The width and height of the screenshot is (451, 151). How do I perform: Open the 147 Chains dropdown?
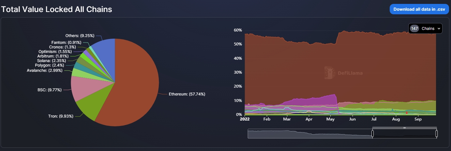[x=425, y=29]
